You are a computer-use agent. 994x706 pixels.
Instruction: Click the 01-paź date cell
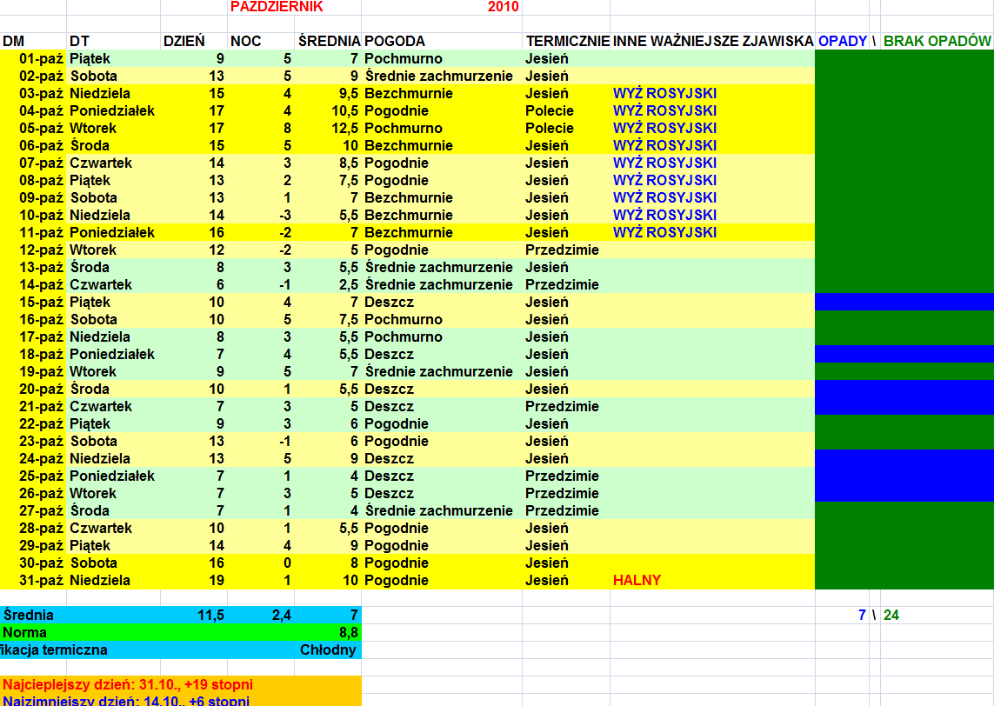(42, 58)
